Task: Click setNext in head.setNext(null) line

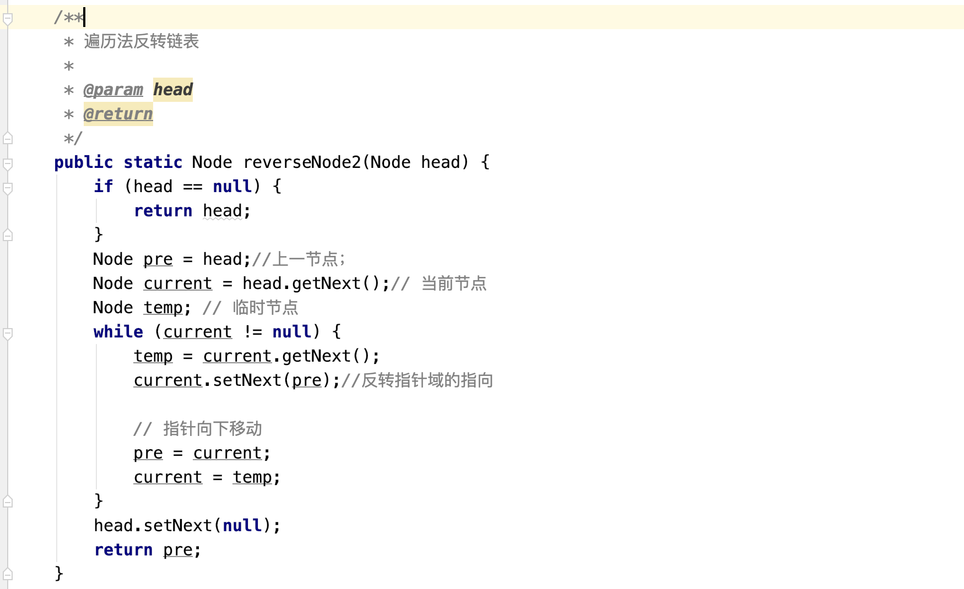Action: point(177,526)
